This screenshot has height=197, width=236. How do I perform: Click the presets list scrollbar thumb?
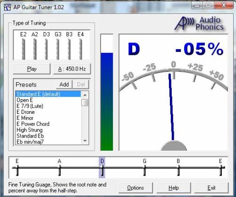[x=85, y=103]
